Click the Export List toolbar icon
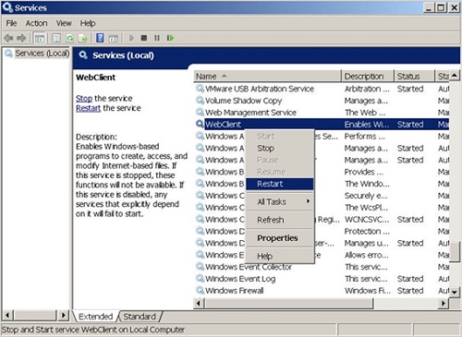 (x=83, y=38)
